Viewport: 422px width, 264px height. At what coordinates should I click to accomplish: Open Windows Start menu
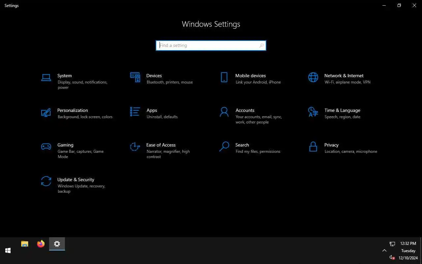click(x=8, y=250)
